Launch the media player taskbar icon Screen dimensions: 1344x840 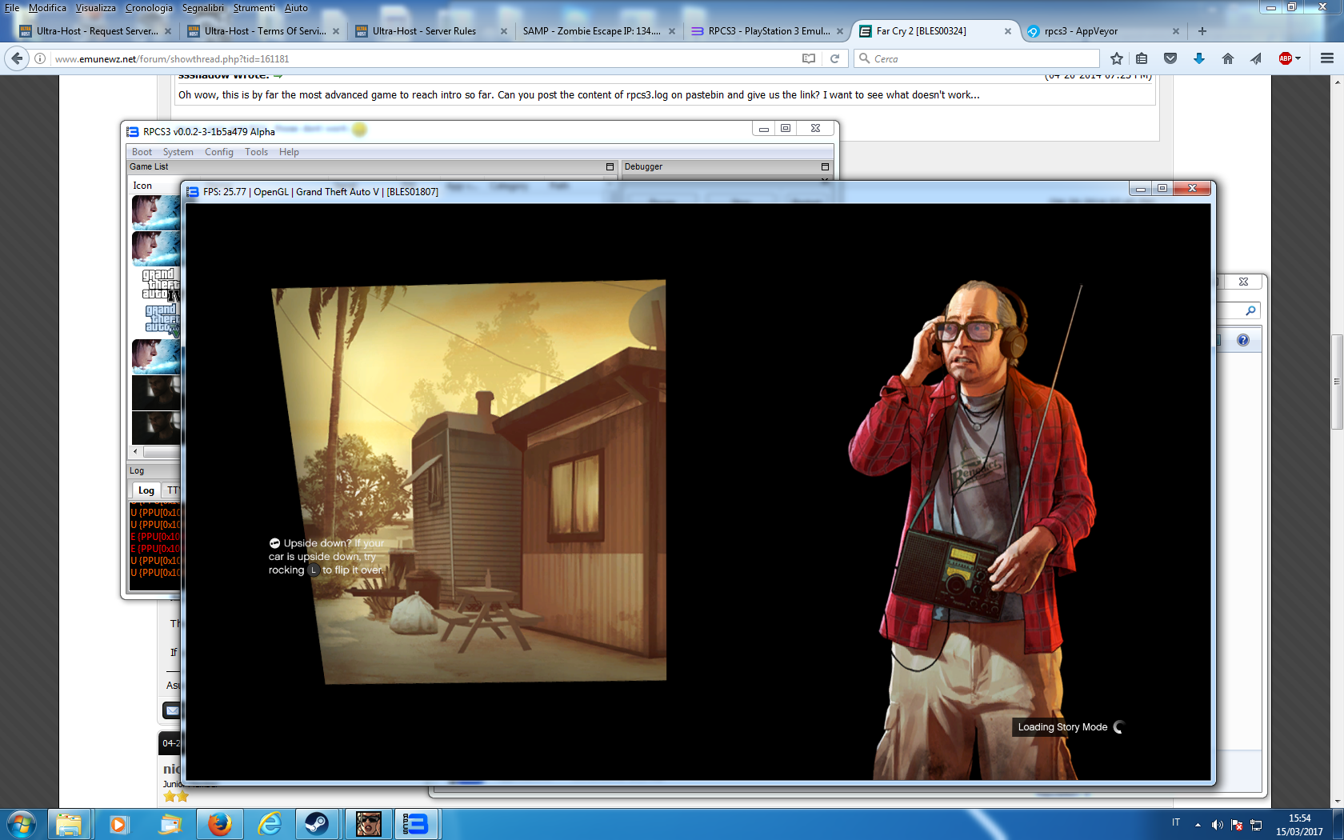[x=118, y=824]
